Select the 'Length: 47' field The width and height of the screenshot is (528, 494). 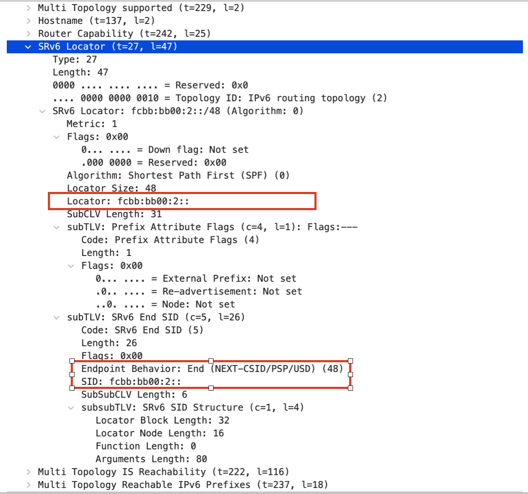tap(81, 72)
